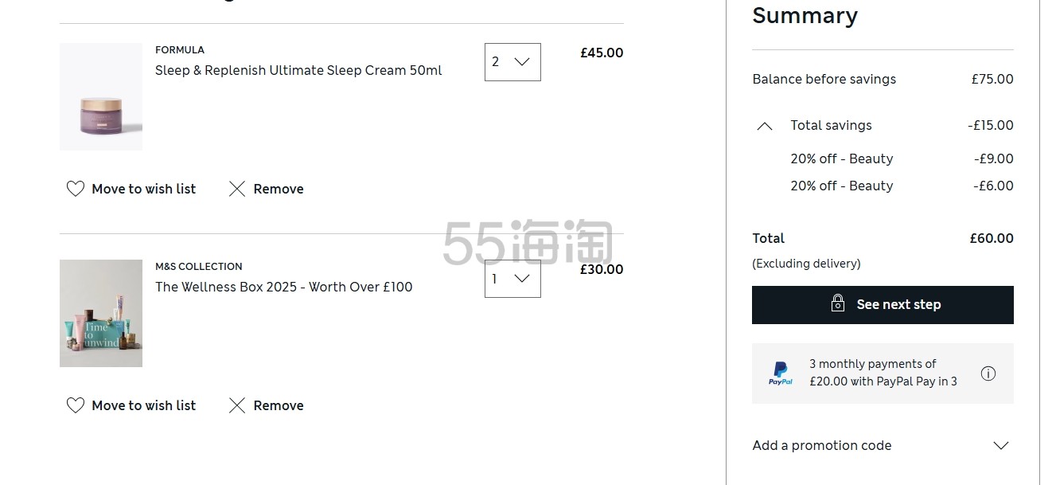Open Sleep Cream jar product thumbnail
This screenshot has height=485, width=1056.
pyautogui.click(x=101, y=96)
